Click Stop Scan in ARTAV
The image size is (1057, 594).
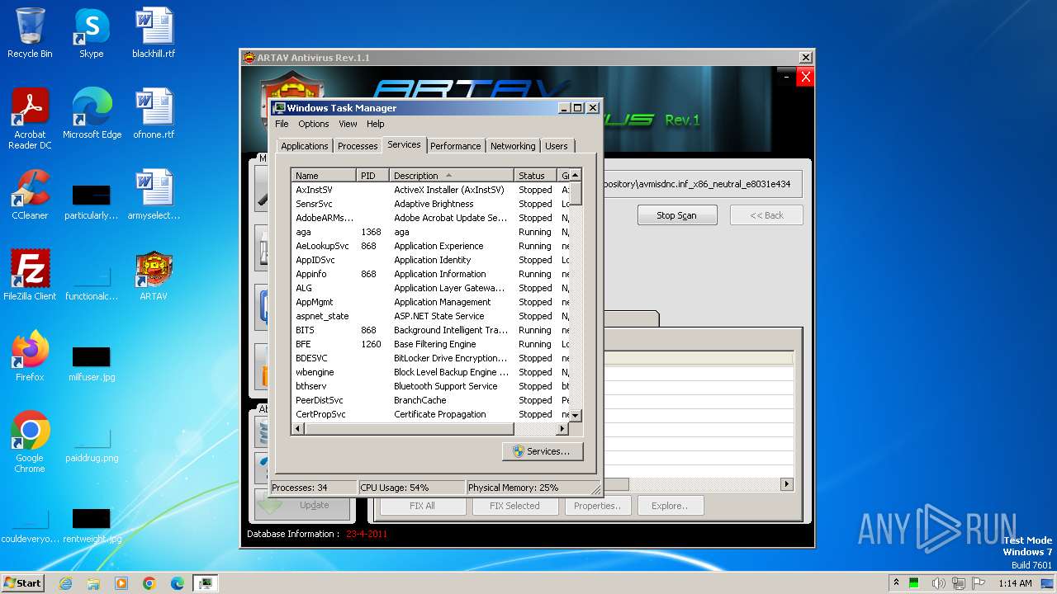coord(676,215)
